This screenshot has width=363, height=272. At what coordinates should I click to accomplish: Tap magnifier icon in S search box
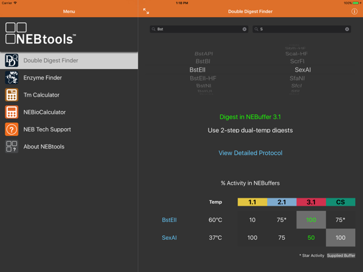point(256,29)
